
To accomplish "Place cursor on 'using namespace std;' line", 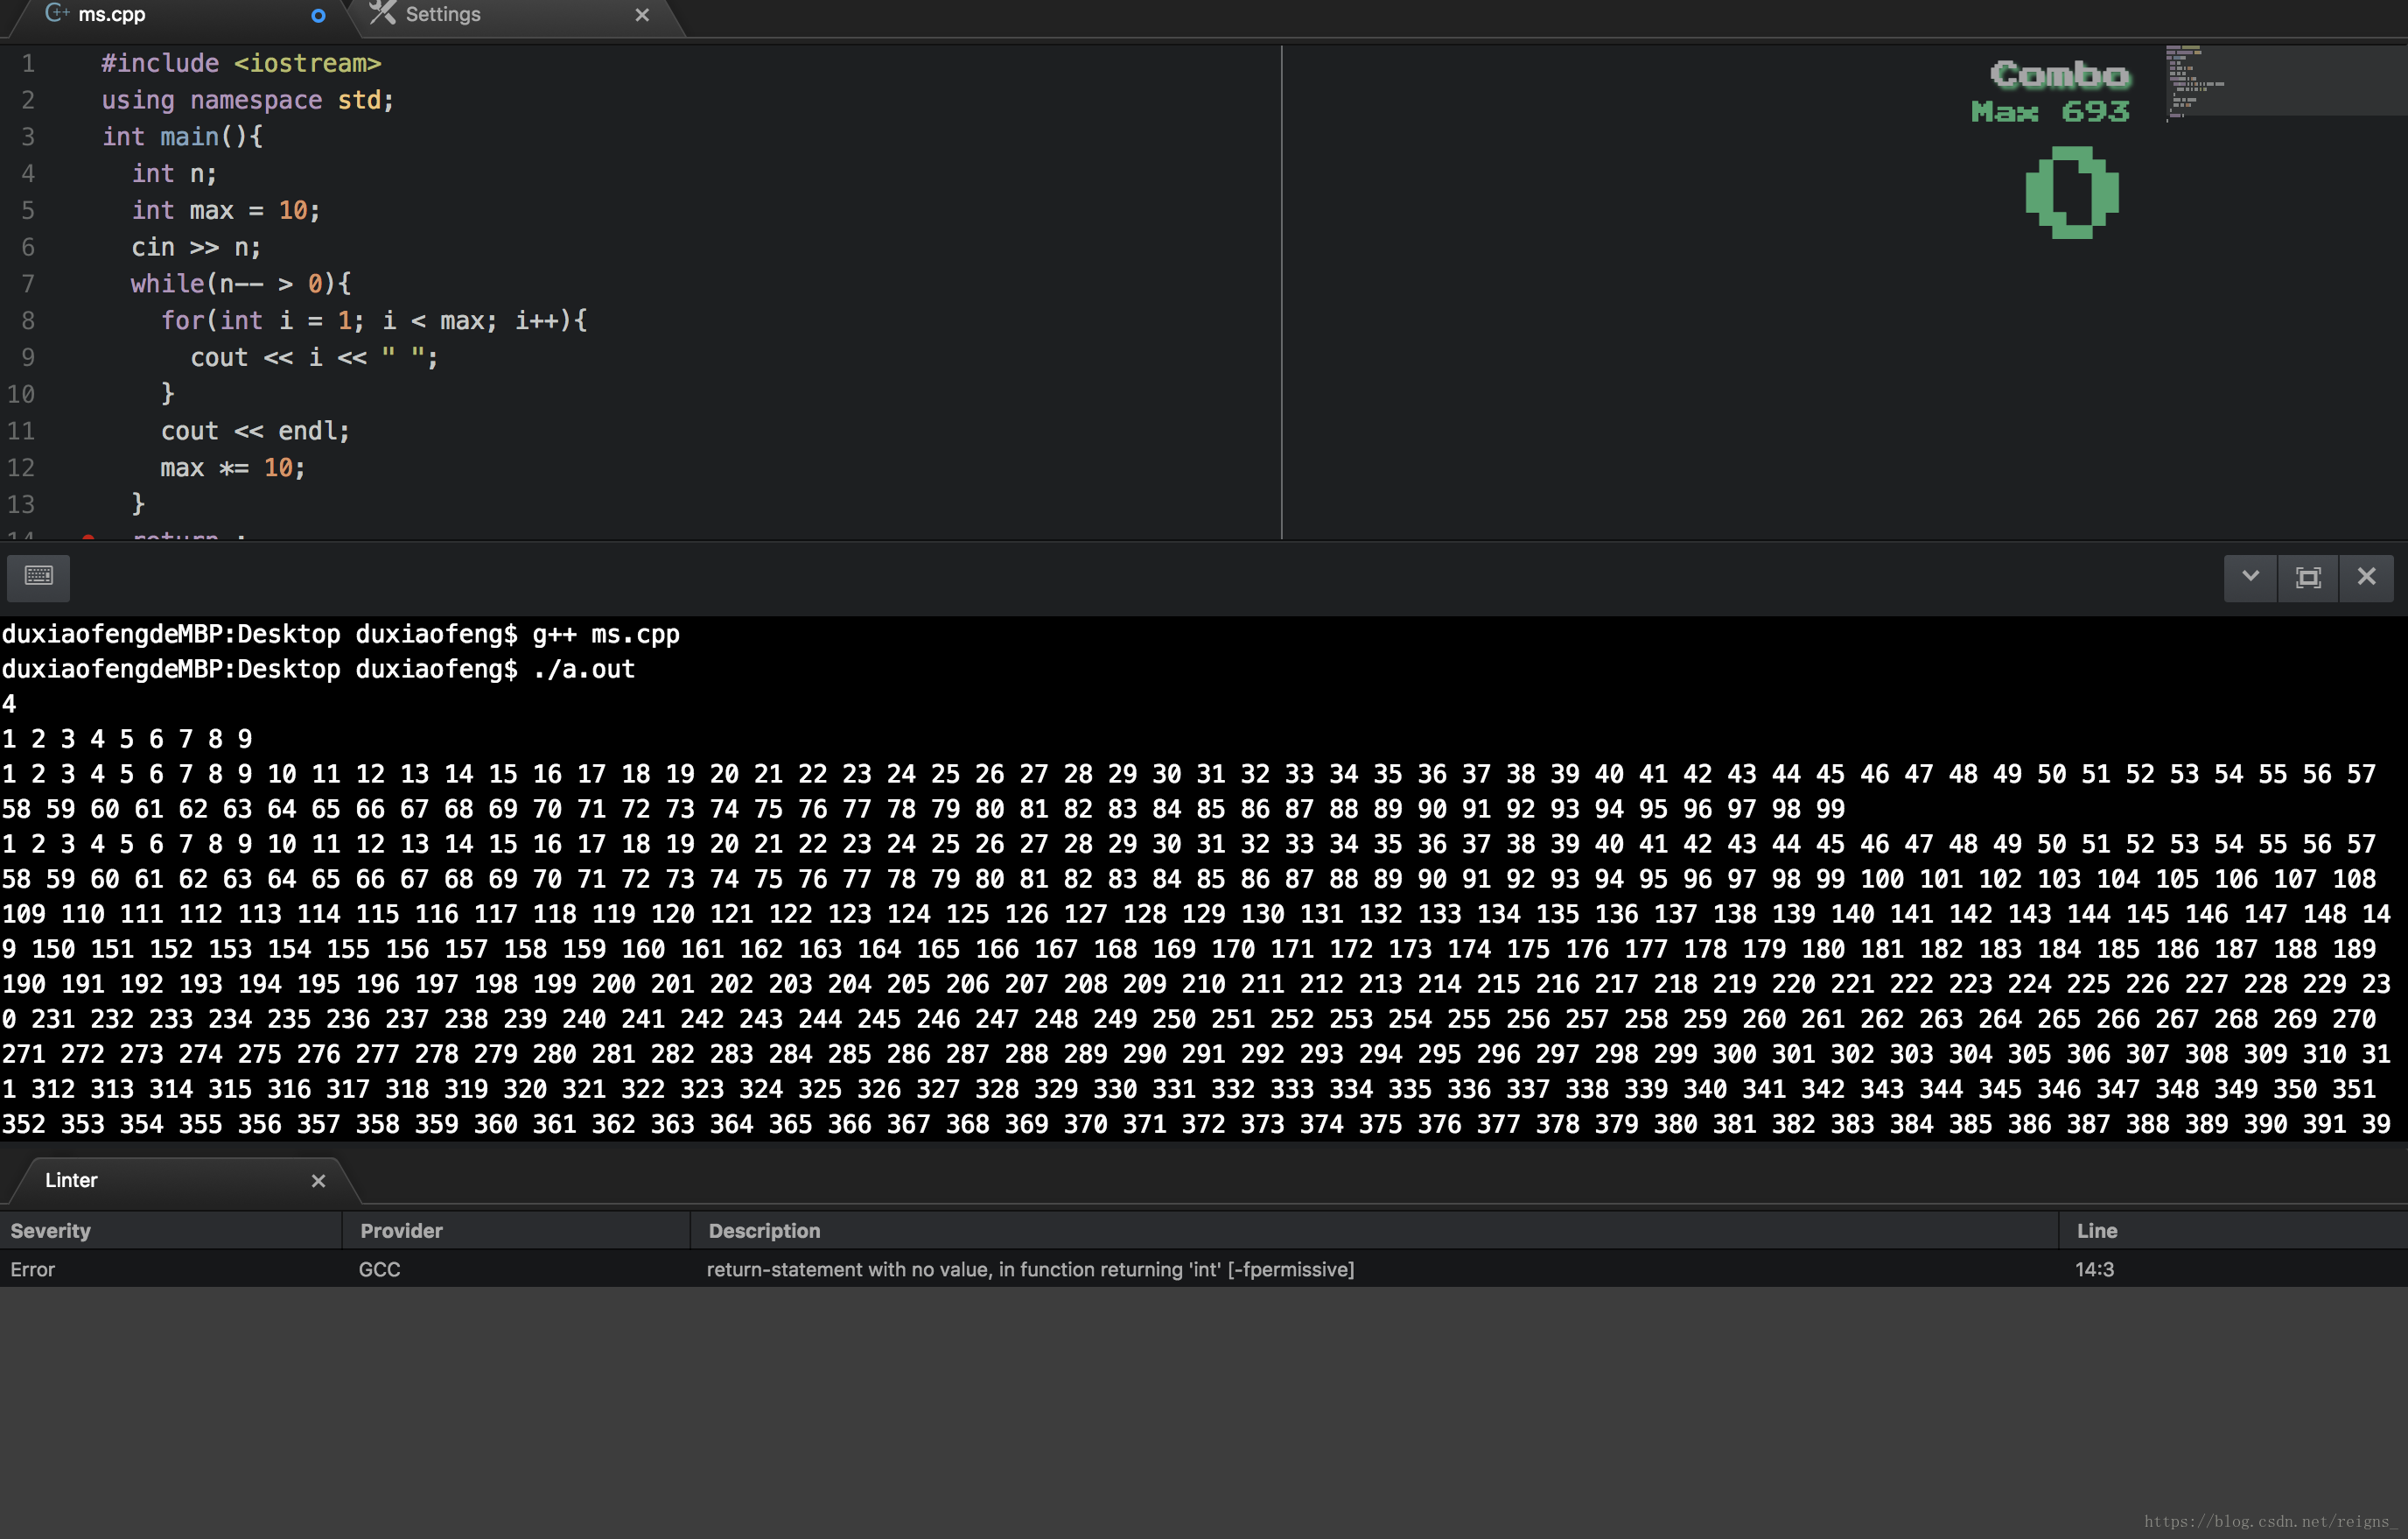I will click(248, 100).
